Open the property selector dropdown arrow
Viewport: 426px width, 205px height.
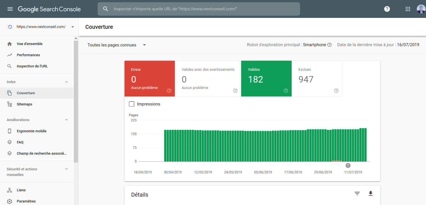pos(73,27)
